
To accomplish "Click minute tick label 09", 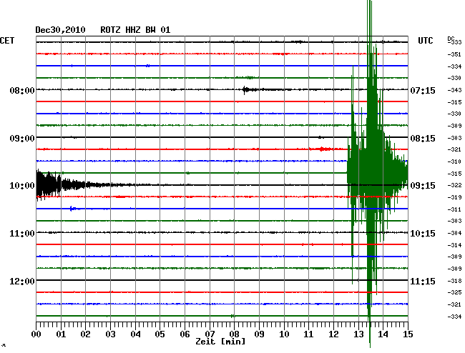I will coord(259,334).
